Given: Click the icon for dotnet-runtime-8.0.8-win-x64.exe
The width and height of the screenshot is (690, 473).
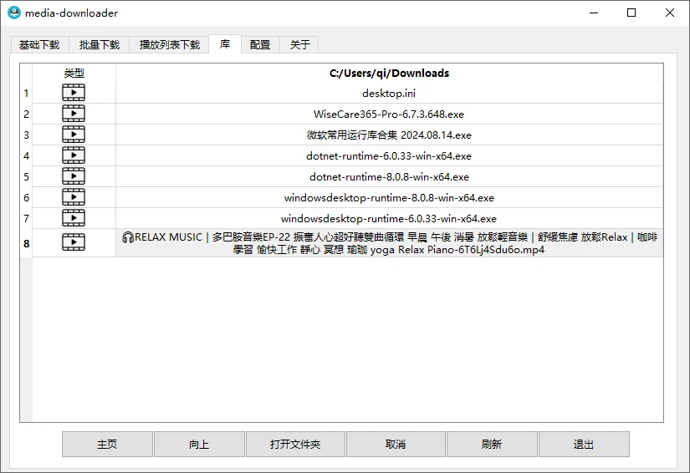Looking at the screenshot, I should [x=74, y=176].
